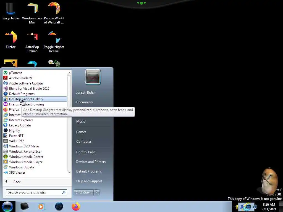Open µTorrent from the programs list
The width and height of the screenshot is (283, 212).
35,73
